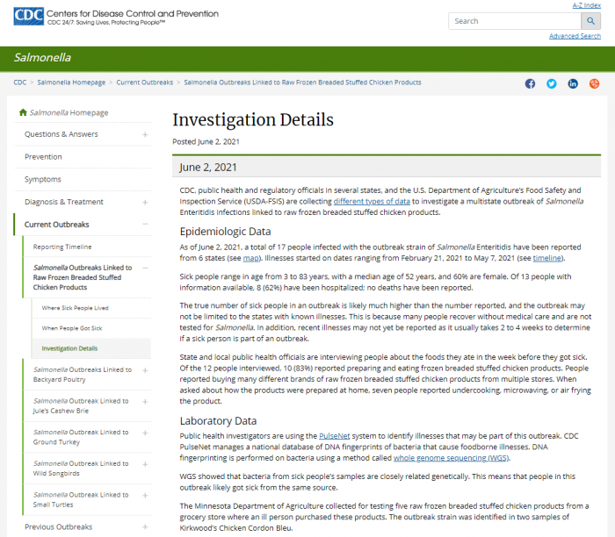Open Prevention sidebar item
This screenshot has width=615, height=537.
pos(43,157)
